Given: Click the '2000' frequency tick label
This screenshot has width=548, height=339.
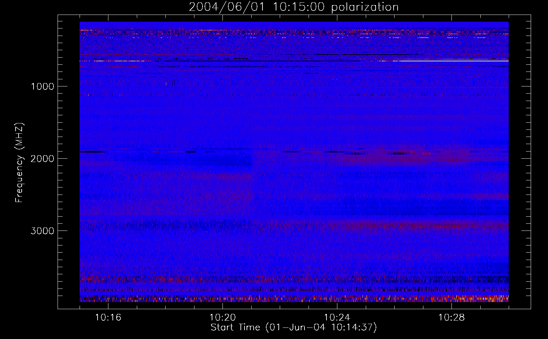Looking at the screenshot, I should (x=42, y=159).
